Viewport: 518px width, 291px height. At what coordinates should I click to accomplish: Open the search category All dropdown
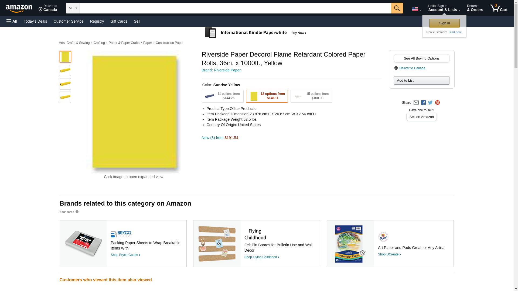pos(73,8)
